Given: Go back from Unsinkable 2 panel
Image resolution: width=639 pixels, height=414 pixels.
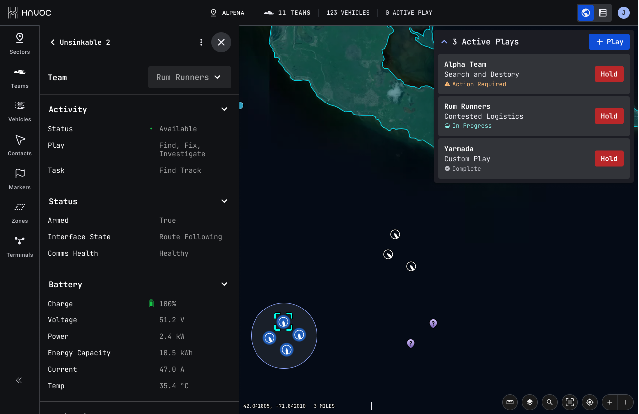Looking at the screenshot, I should pos(52,42).
